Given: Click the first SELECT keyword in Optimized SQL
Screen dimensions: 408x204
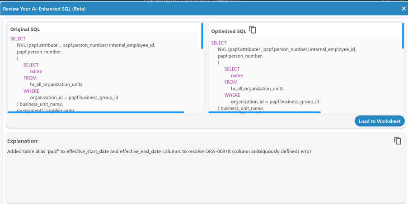Looking at the screenshot, I should (x=219, y=43).
